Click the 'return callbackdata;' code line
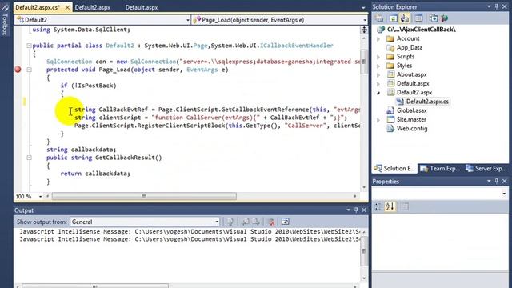Image resolution: width=512 pixels, height=288 pixels. (95, 174)
